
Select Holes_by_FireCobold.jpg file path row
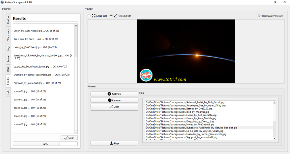coord(209,125)
